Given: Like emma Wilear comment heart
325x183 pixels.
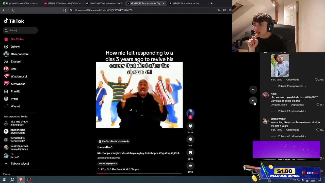Looking at the screenshot, I should click(x=318, y=130).
